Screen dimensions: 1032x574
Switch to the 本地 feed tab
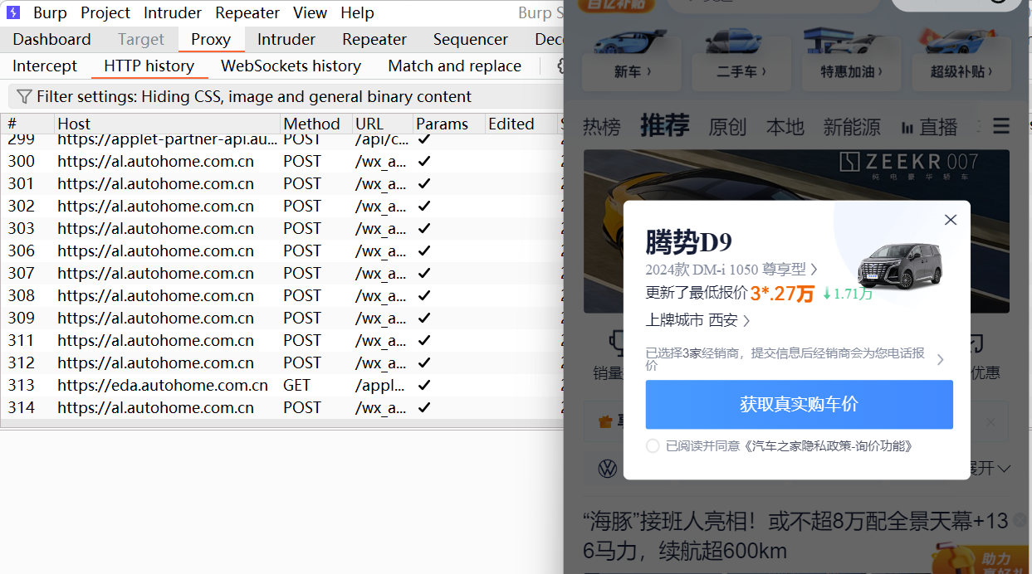point(785,127)
